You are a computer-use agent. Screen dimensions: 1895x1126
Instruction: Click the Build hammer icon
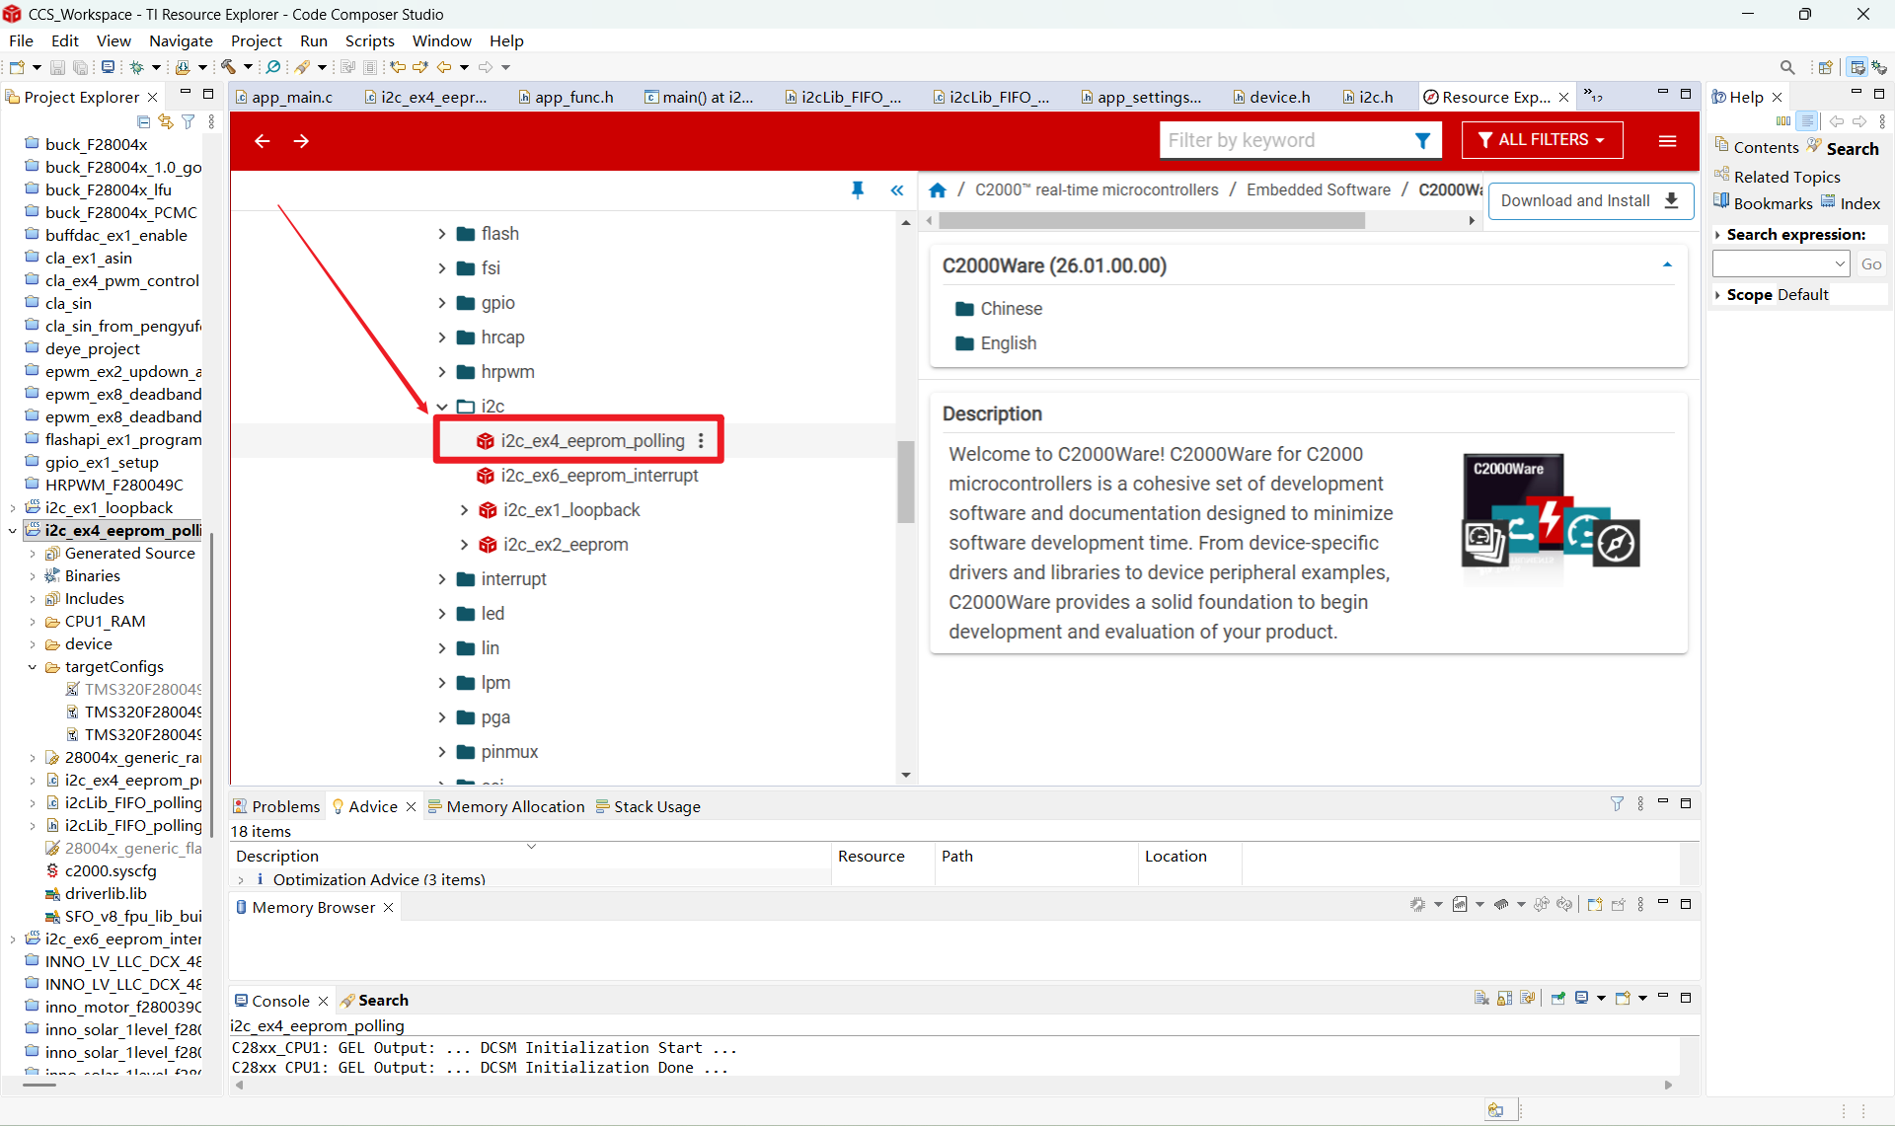click(228, 67)
